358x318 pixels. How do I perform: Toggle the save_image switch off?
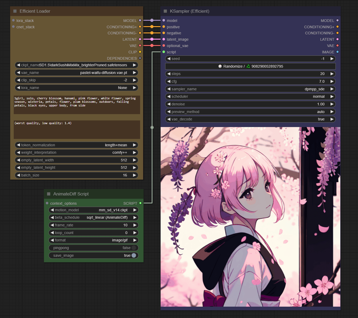click(x=134, y=255)
